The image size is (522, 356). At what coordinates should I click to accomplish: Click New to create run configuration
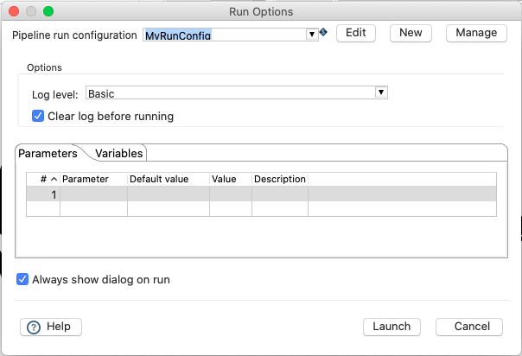(x=411, y=33)
